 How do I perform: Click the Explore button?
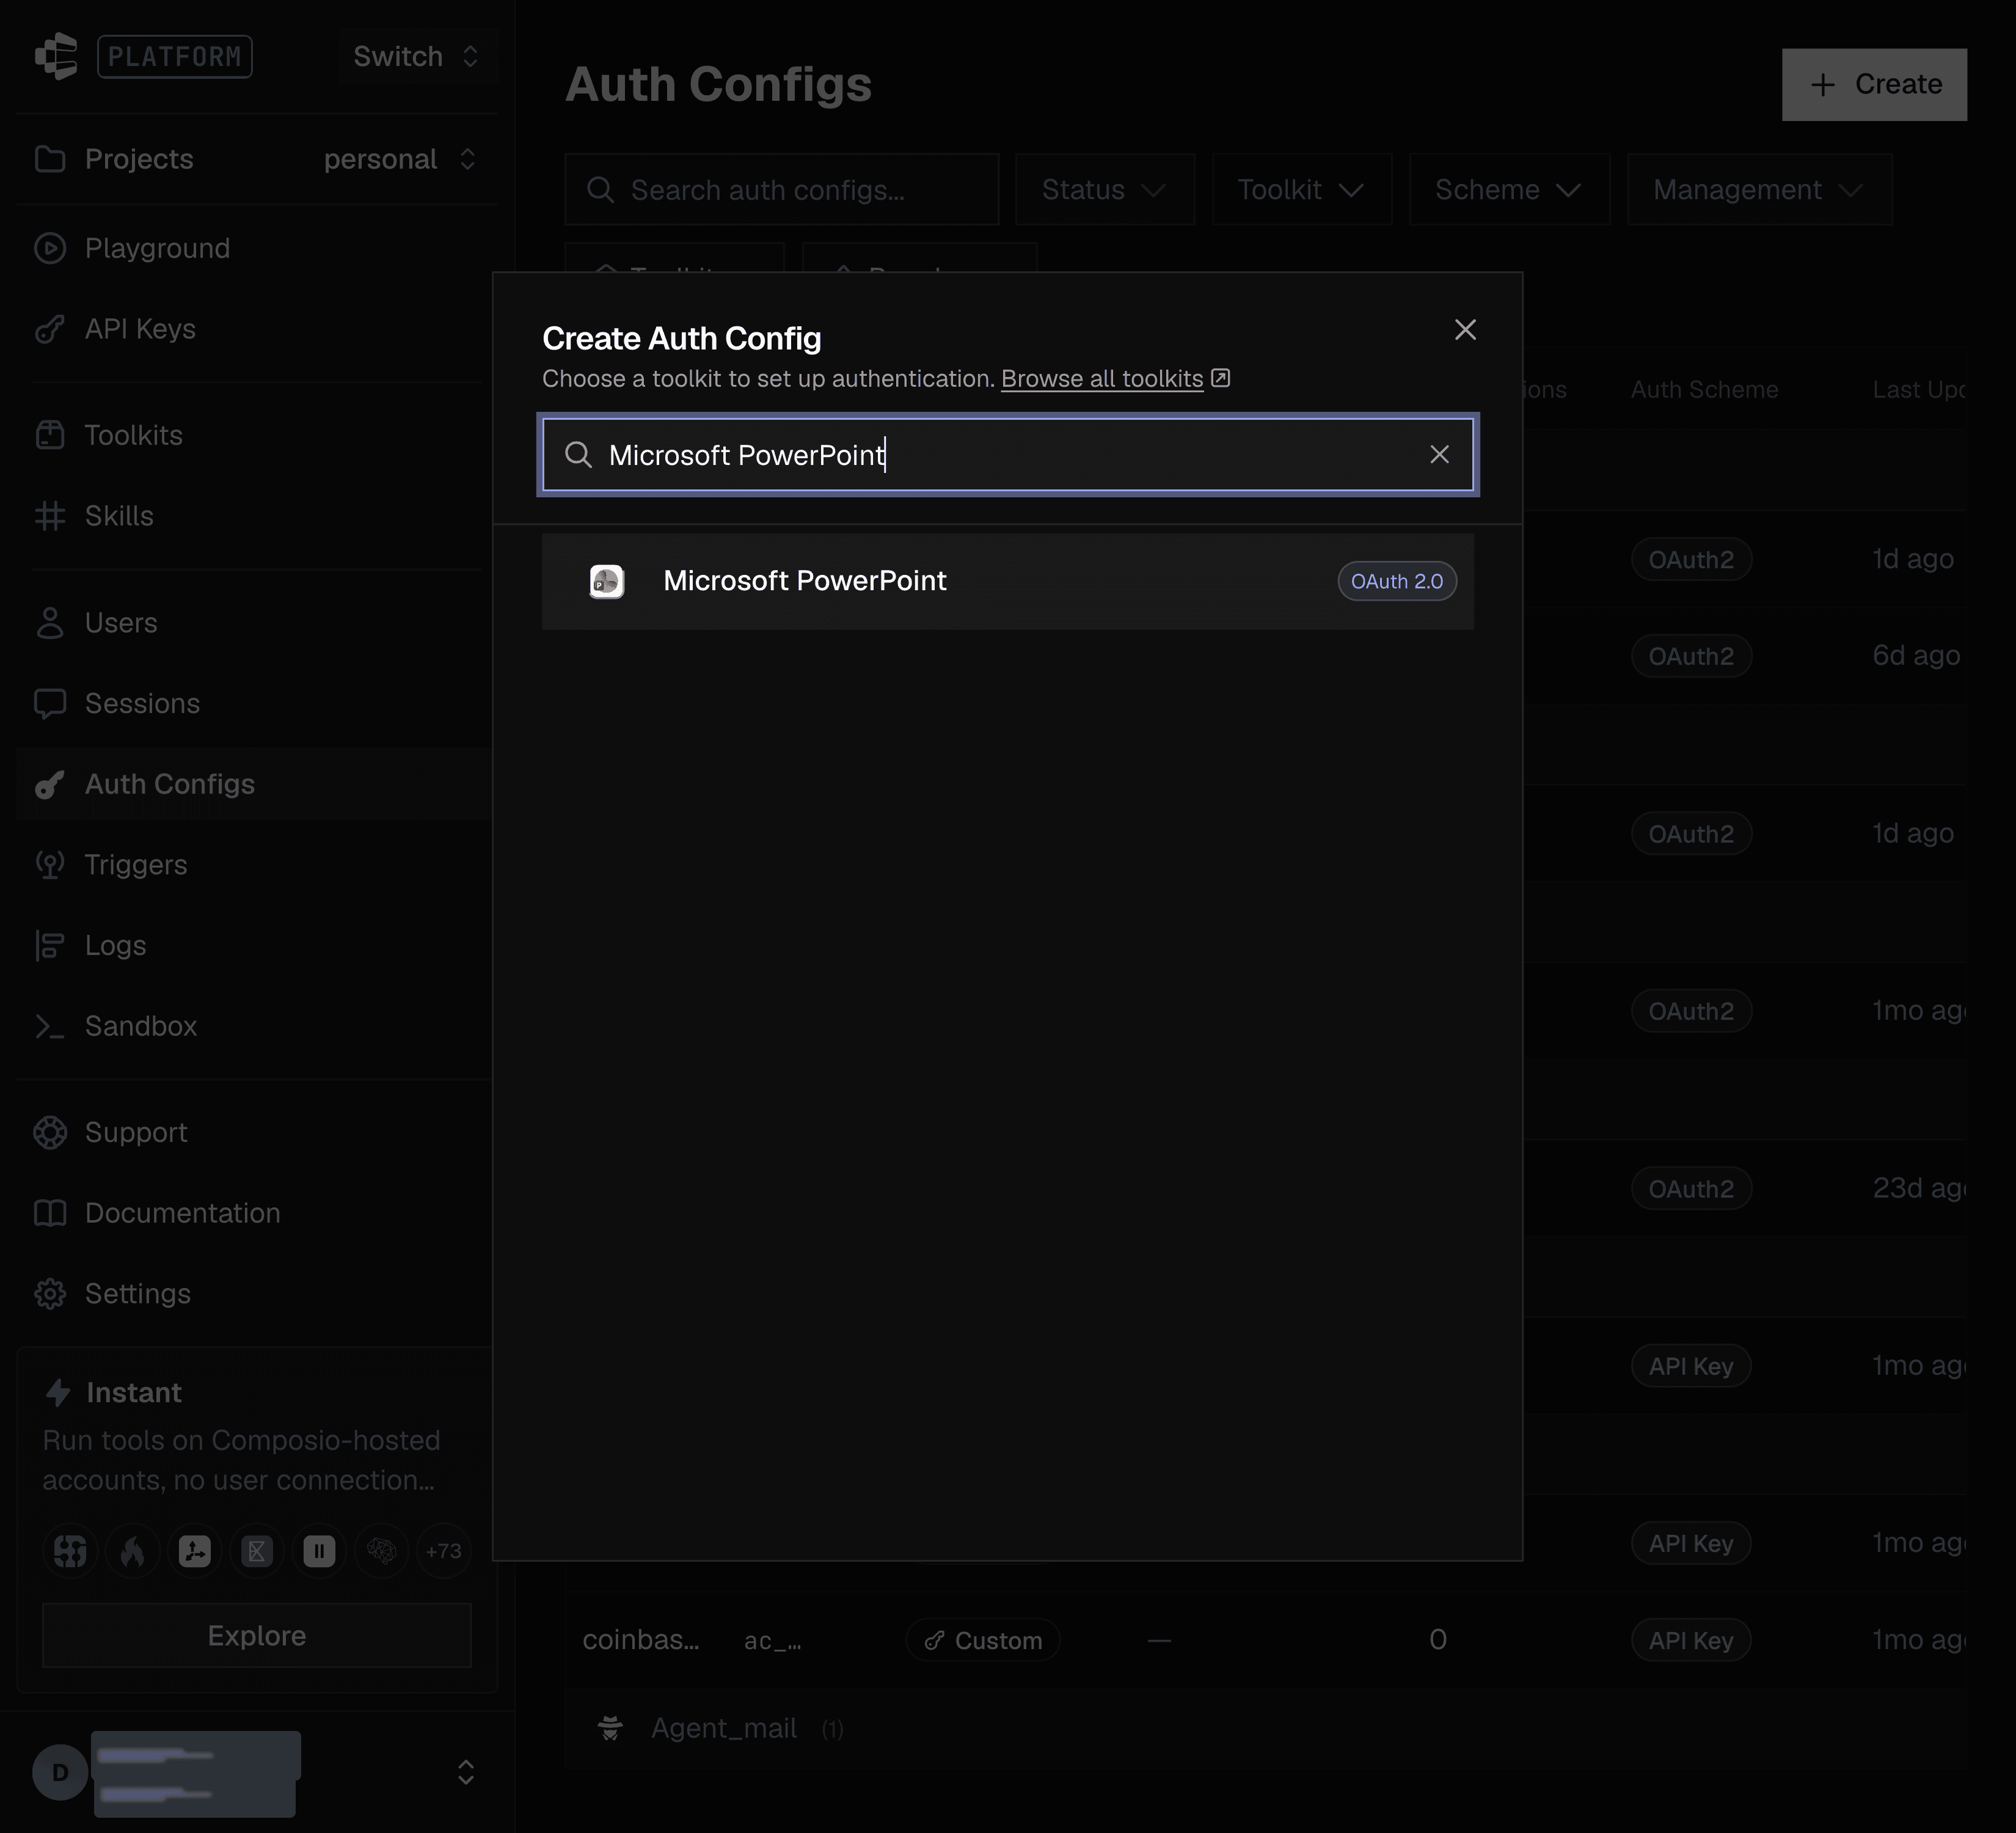(257, 1636)
